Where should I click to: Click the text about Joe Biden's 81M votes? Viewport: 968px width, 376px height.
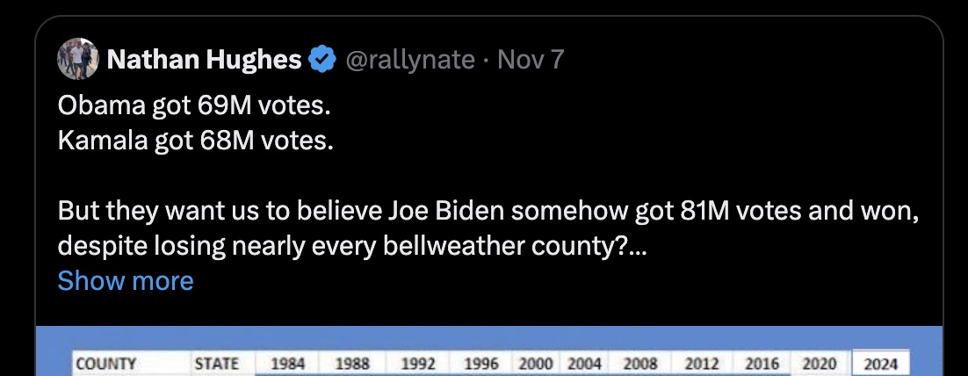pos(488,212)
